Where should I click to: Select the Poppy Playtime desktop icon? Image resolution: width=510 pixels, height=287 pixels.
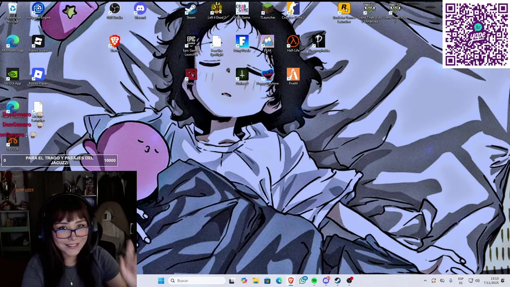[x=267, y=77]
